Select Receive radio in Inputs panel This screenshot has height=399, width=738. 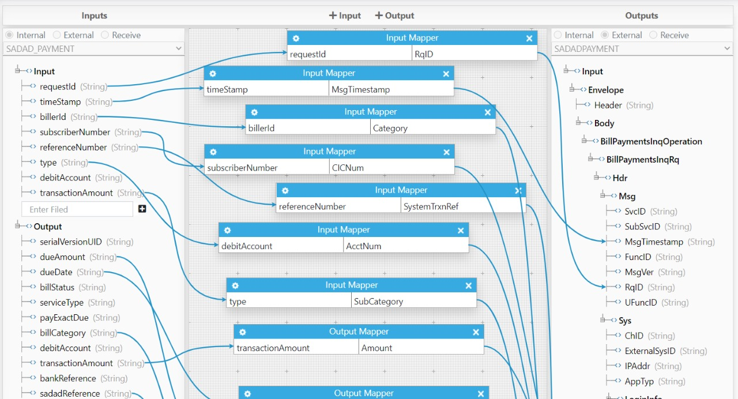(105, 35)
